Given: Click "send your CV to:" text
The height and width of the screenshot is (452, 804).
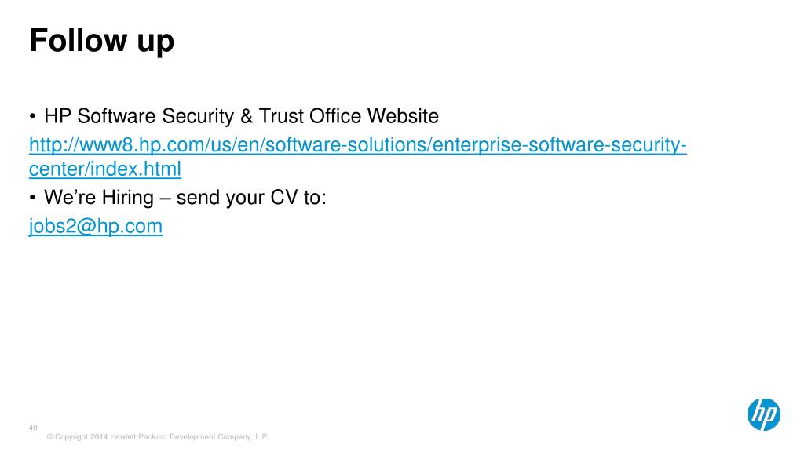Looking at the screenshot, I should [251, 198].
